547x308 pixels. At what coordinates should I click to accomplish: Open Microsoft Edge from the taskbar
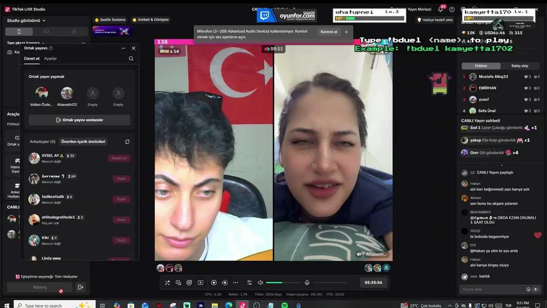point(229,305)
